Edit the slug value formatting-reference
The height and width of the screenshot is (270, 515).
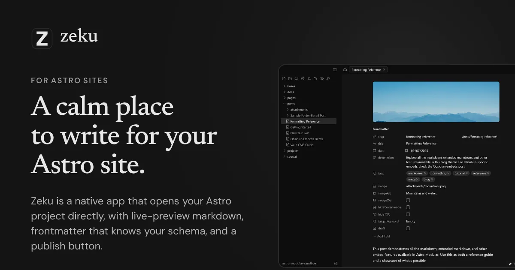(421, 137)
